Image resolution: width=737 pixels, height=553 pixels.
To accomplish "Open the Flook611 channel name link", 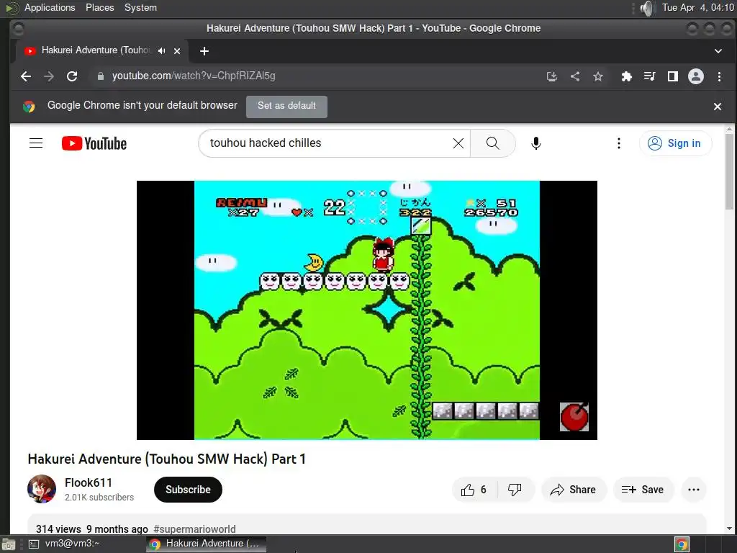I will click(x=89, y=482).
